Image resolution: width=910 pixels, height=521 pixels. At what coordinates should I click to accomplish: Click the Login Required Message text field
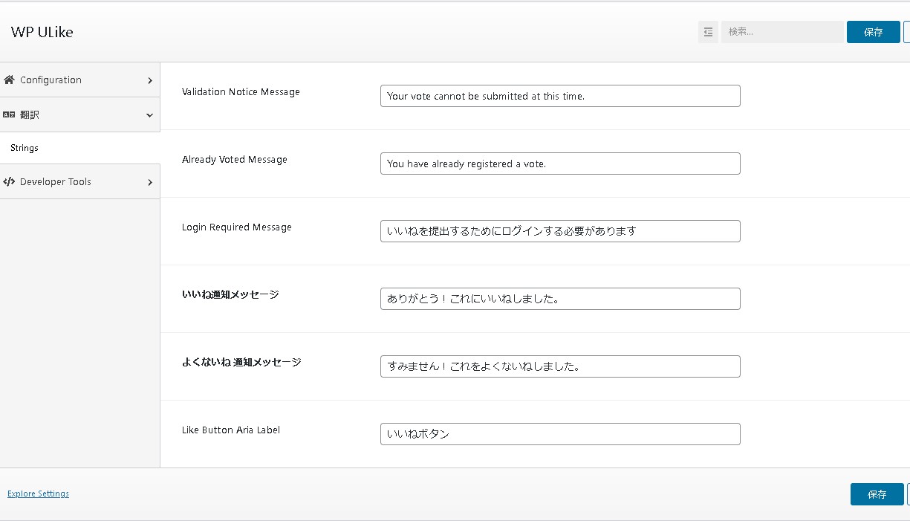click(x=560, y=231)
